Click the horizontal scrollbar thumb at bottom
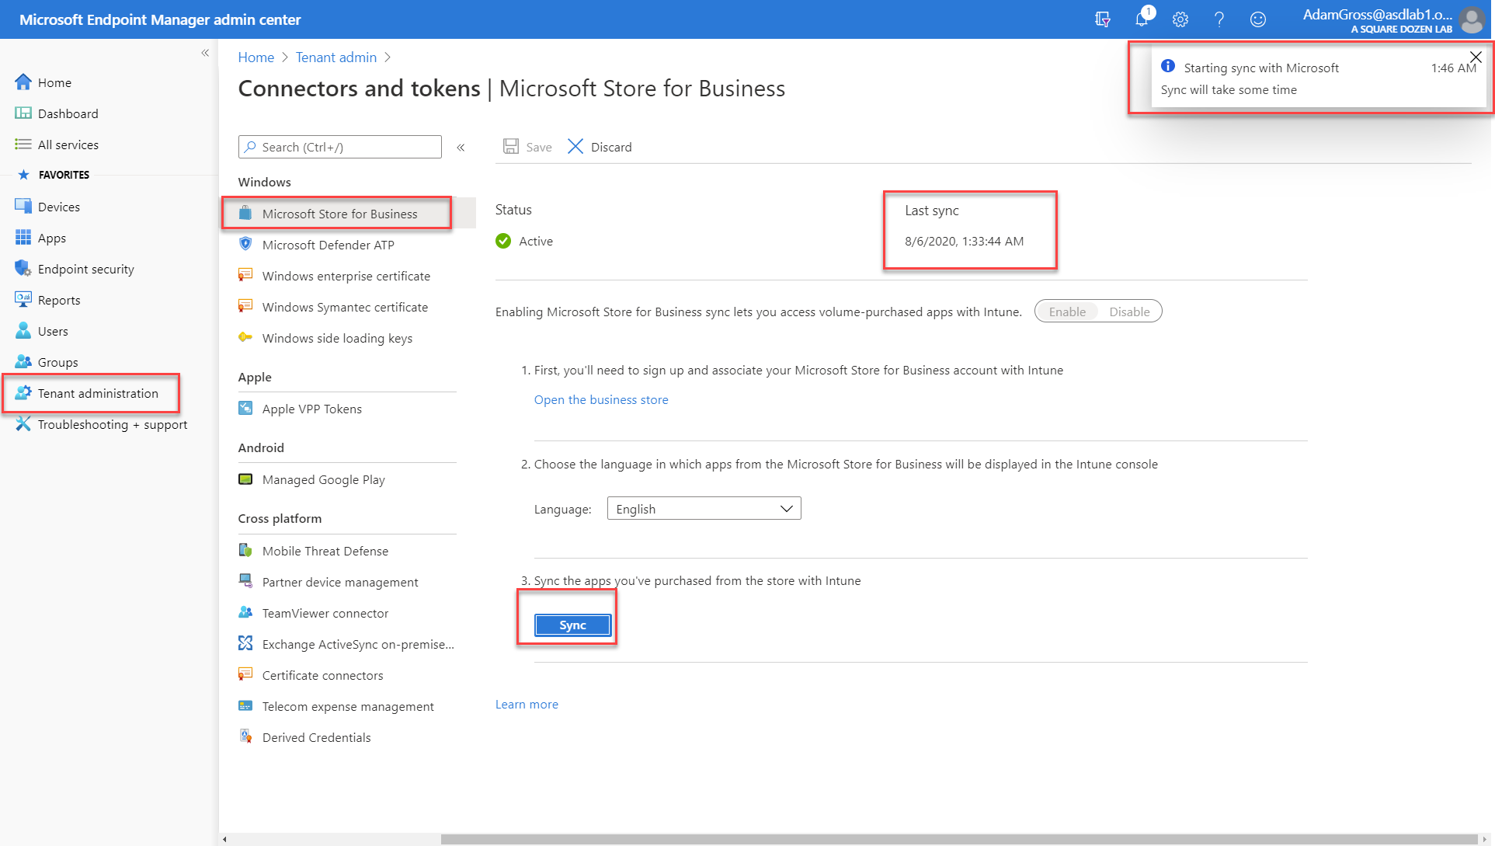The height and width of the screenshot is (846, 1495). (959, 839)
